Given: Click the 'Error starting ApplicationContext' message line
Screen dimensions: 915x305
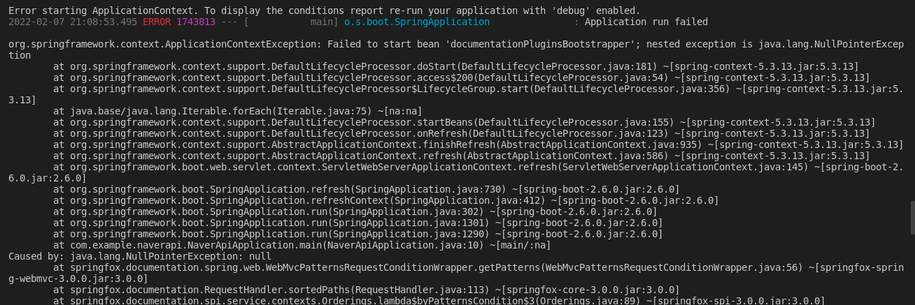Looking at the screenshot, I should [324, 10].
